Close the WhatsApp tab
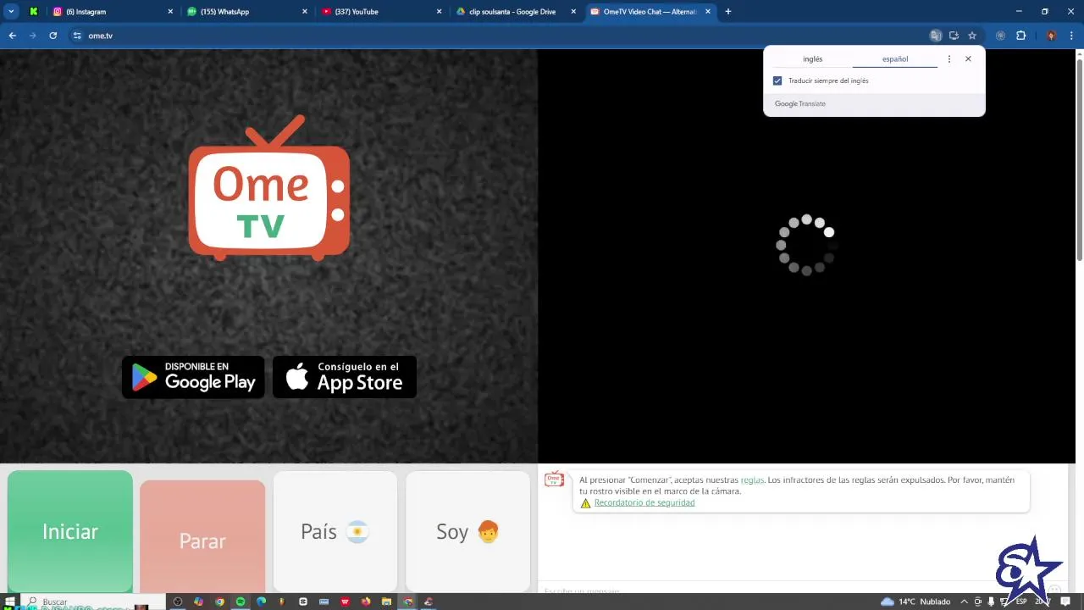The image size is (1084, 610). 305,12
